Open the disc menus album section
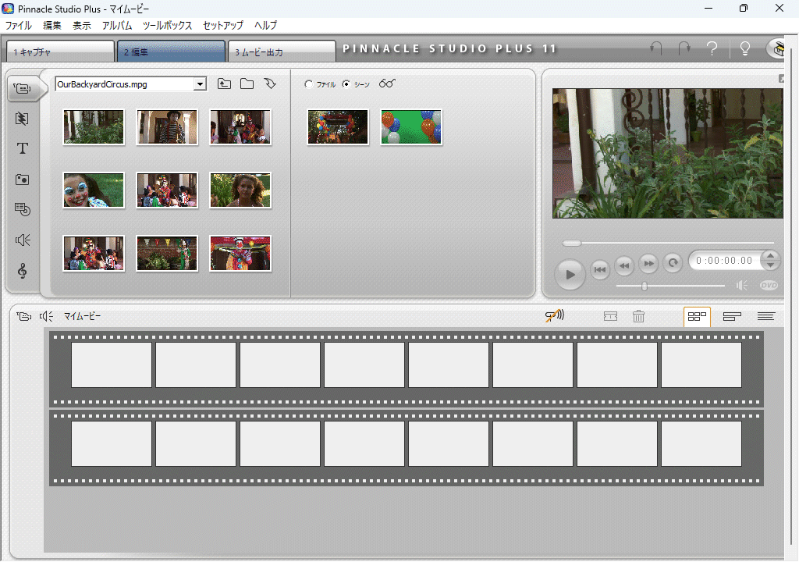This screenshot has height=562, width=799. point(23,210)
